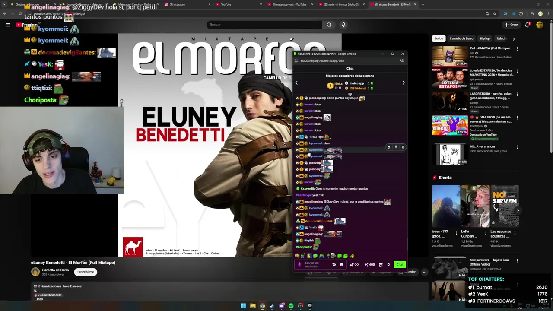Image resolution: width=553 pixels, height=311 pixels.
Task: Open a new browser tab with plus
Action: (x=423, y=4)
